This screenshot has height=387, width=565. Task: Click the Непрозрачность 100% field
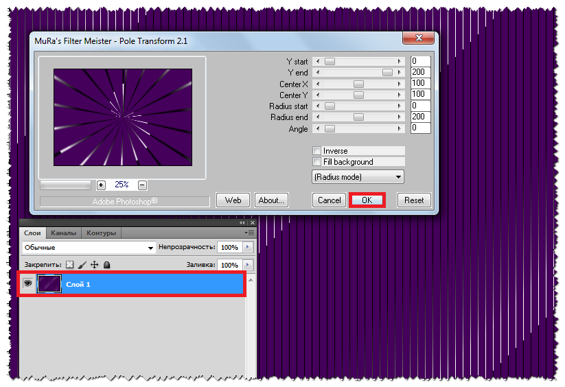[230, 247]
